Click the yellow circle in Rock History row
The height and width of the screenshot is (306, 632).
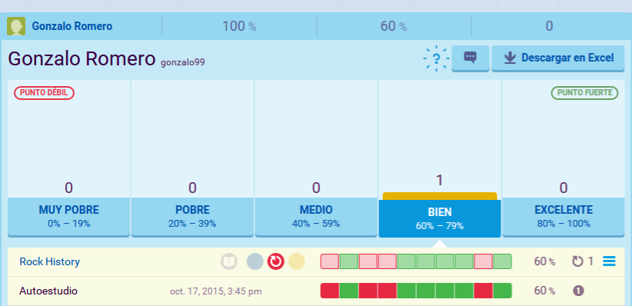297,261
